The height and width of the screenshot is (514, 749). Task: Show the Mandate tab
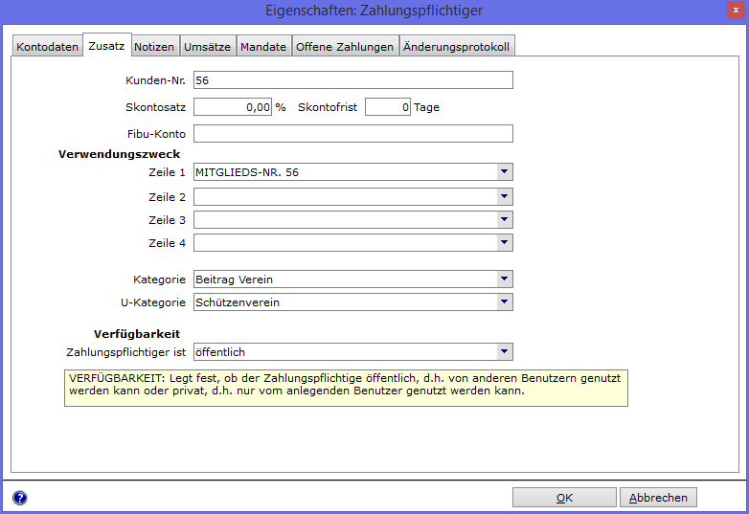pos(263,47)
